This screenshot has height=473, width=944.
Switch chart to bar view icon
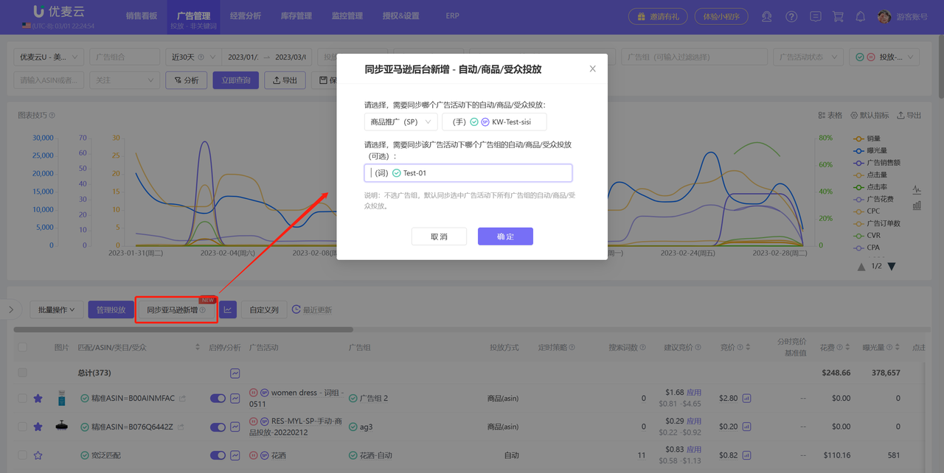[x=917, y=206]
